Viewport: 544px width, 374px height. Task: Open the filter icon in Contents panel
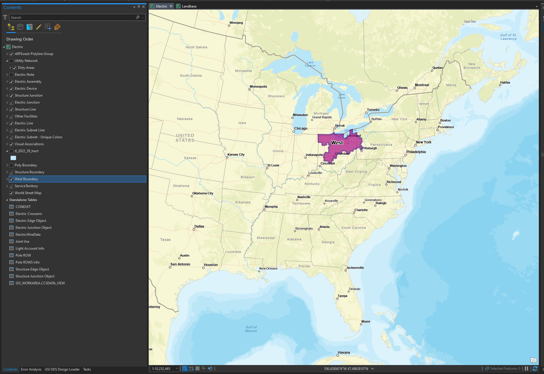tap(5, 17)
